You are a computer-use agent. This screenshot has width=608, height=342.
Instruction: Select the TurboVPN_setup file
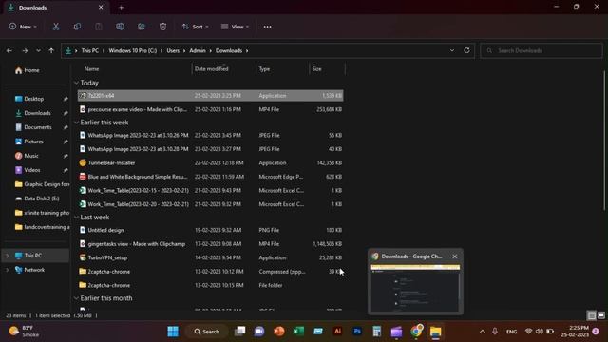pyautogui.click(x=211, y=257)
